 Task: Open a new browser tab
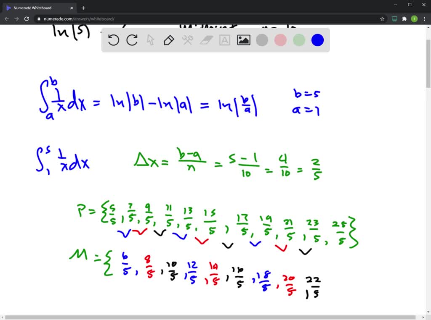[x=83, y=8]
